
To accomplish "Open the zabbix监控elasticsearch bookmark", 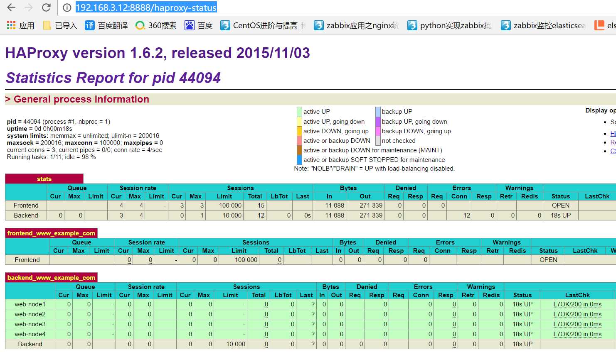I will click(543, 25).
